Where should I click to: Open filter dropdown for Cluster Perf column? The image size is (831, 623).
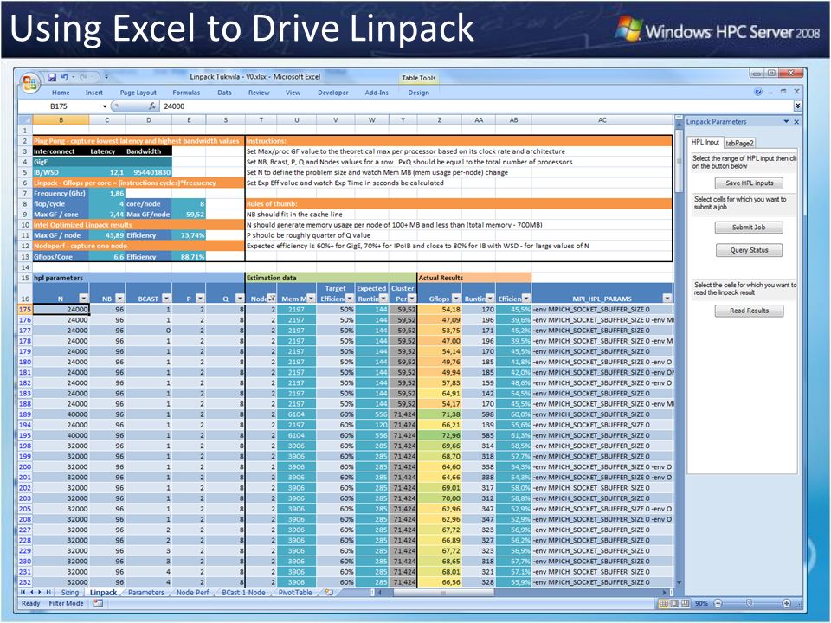point(412,299)
